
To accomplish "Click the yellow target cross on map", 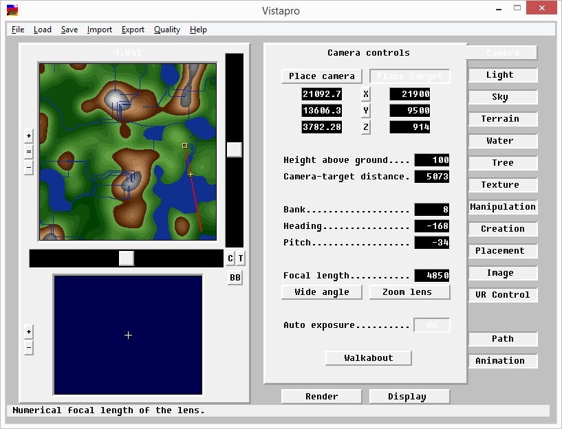I will click(x=191, y=175).
